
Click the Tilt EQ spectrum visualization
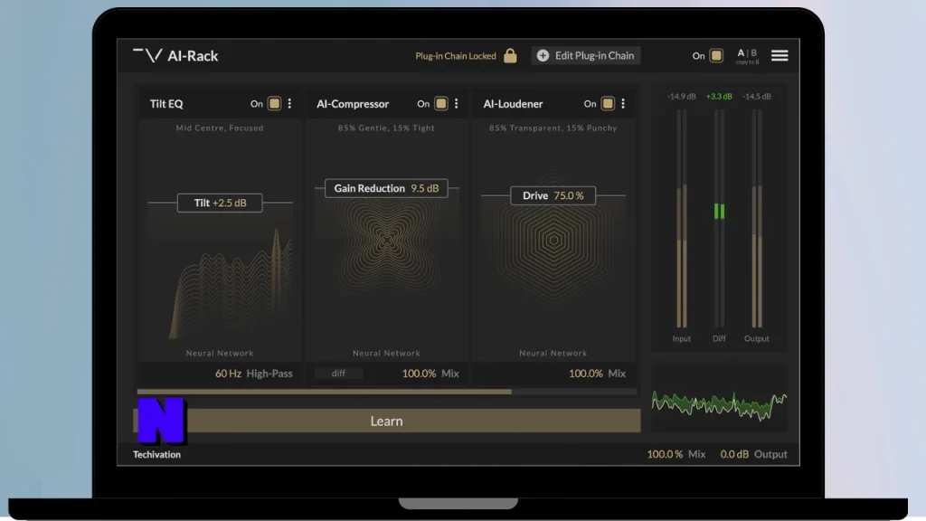point(231,283)
